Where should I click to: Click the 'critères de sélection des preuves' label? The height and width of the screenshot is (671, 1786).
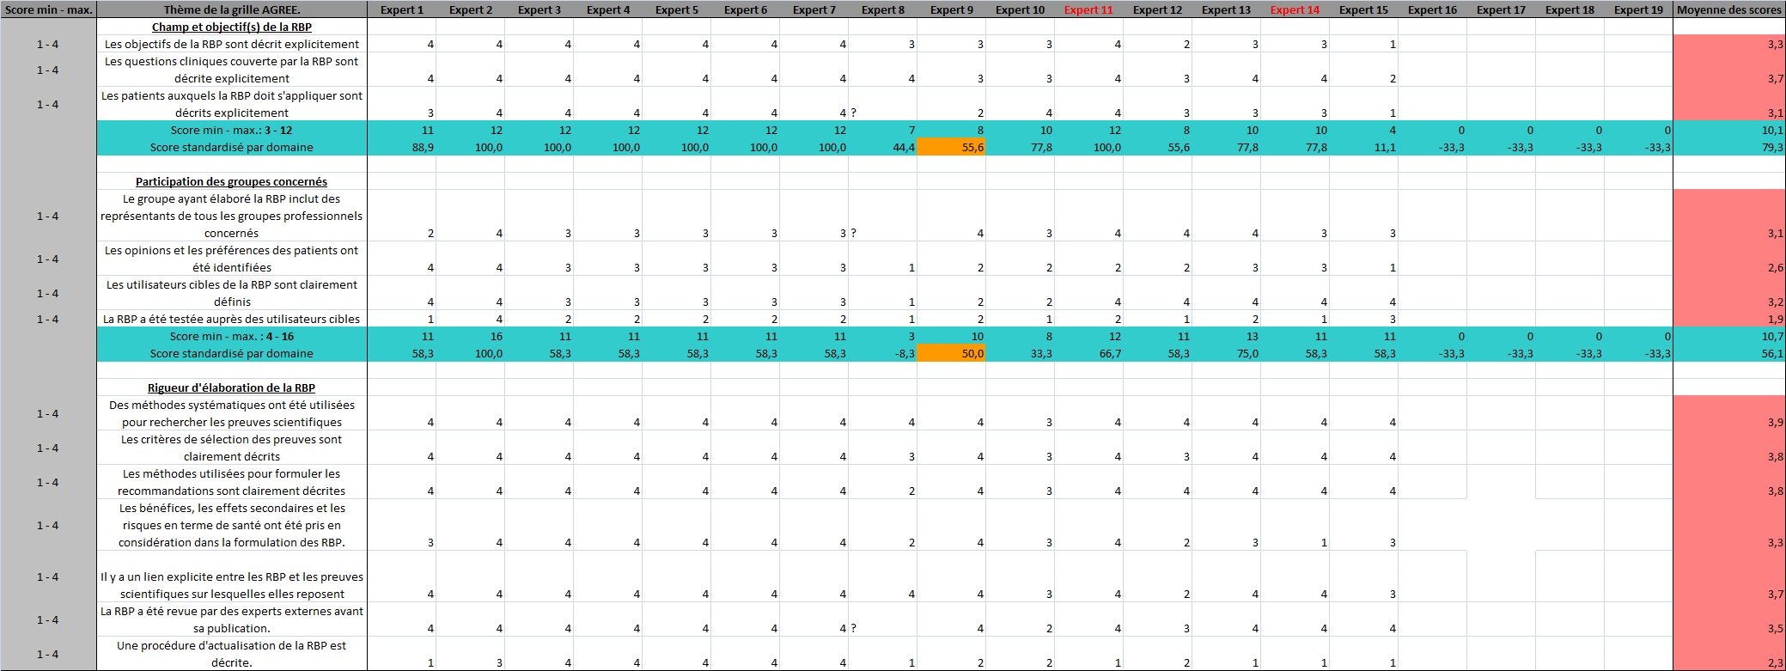(232, 448)
